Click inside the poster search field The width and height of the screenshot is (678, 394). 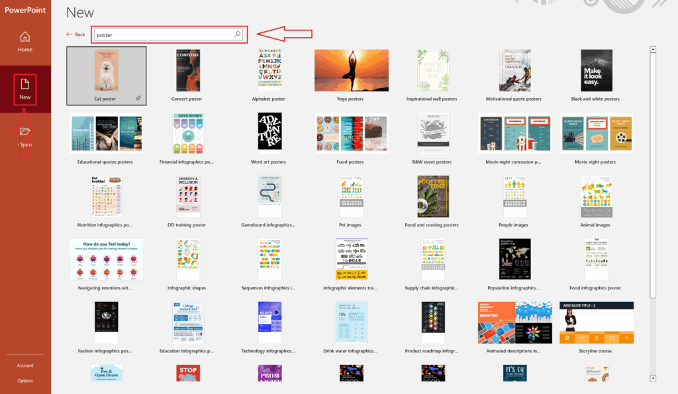(x=166, y=34)
